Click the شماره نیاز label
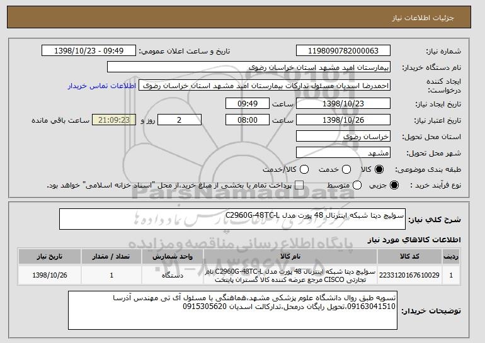Screen dimensions: 485x343 click(x=443, y=52)
